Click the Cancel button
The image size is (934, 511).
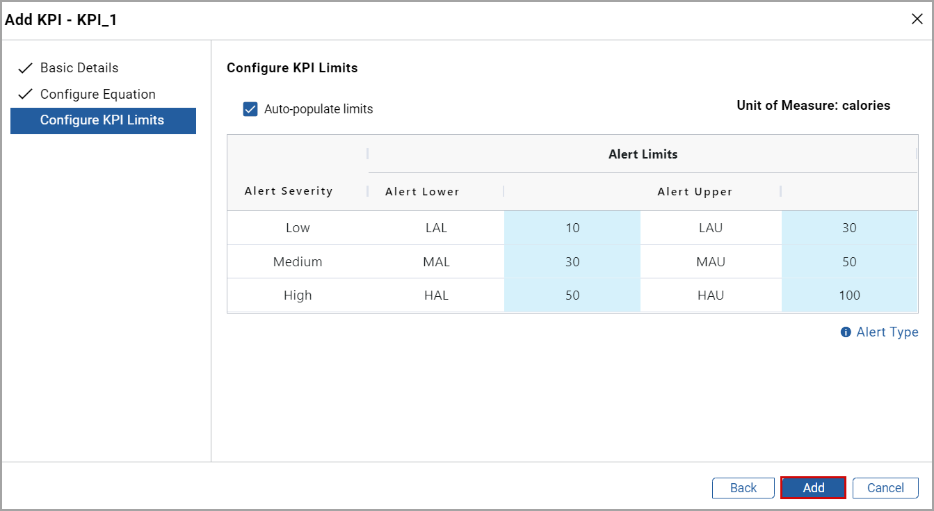(x=885, y=487)
